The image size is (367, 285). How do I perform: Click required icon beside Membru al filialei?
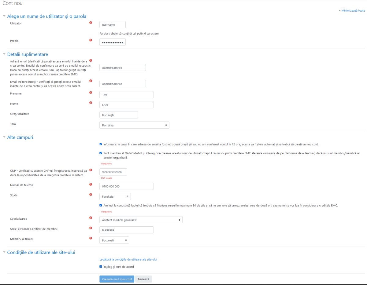(91, 238)
